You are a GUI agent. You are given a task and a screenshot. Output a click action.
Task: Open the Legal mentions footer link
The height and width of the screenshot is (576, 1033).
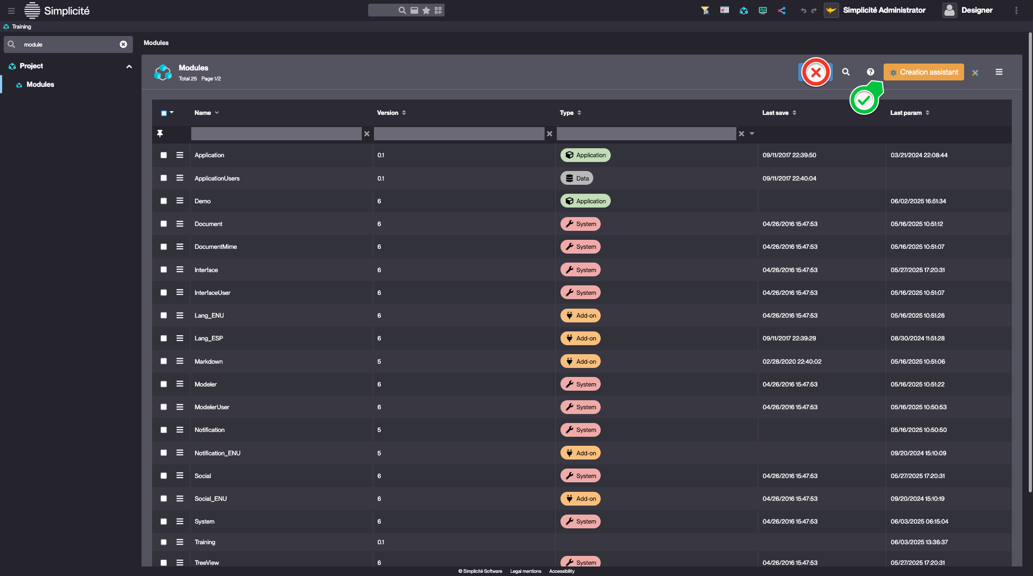pyautogui.click(x=526, y=571)
